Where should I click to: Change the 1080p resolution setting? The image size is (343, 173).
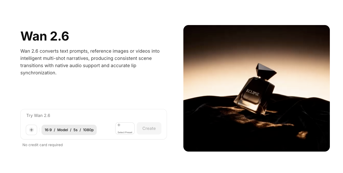pos(88,130)
